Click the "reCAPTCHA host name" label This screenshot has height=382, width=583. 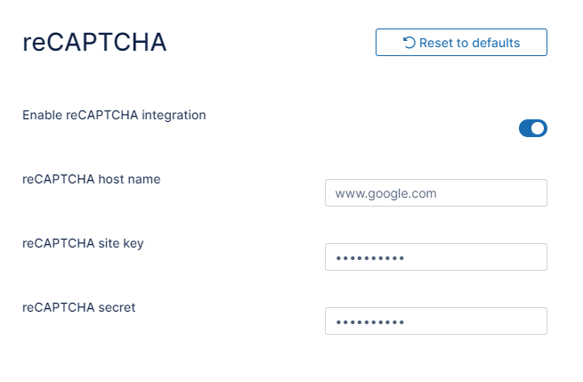91,179
